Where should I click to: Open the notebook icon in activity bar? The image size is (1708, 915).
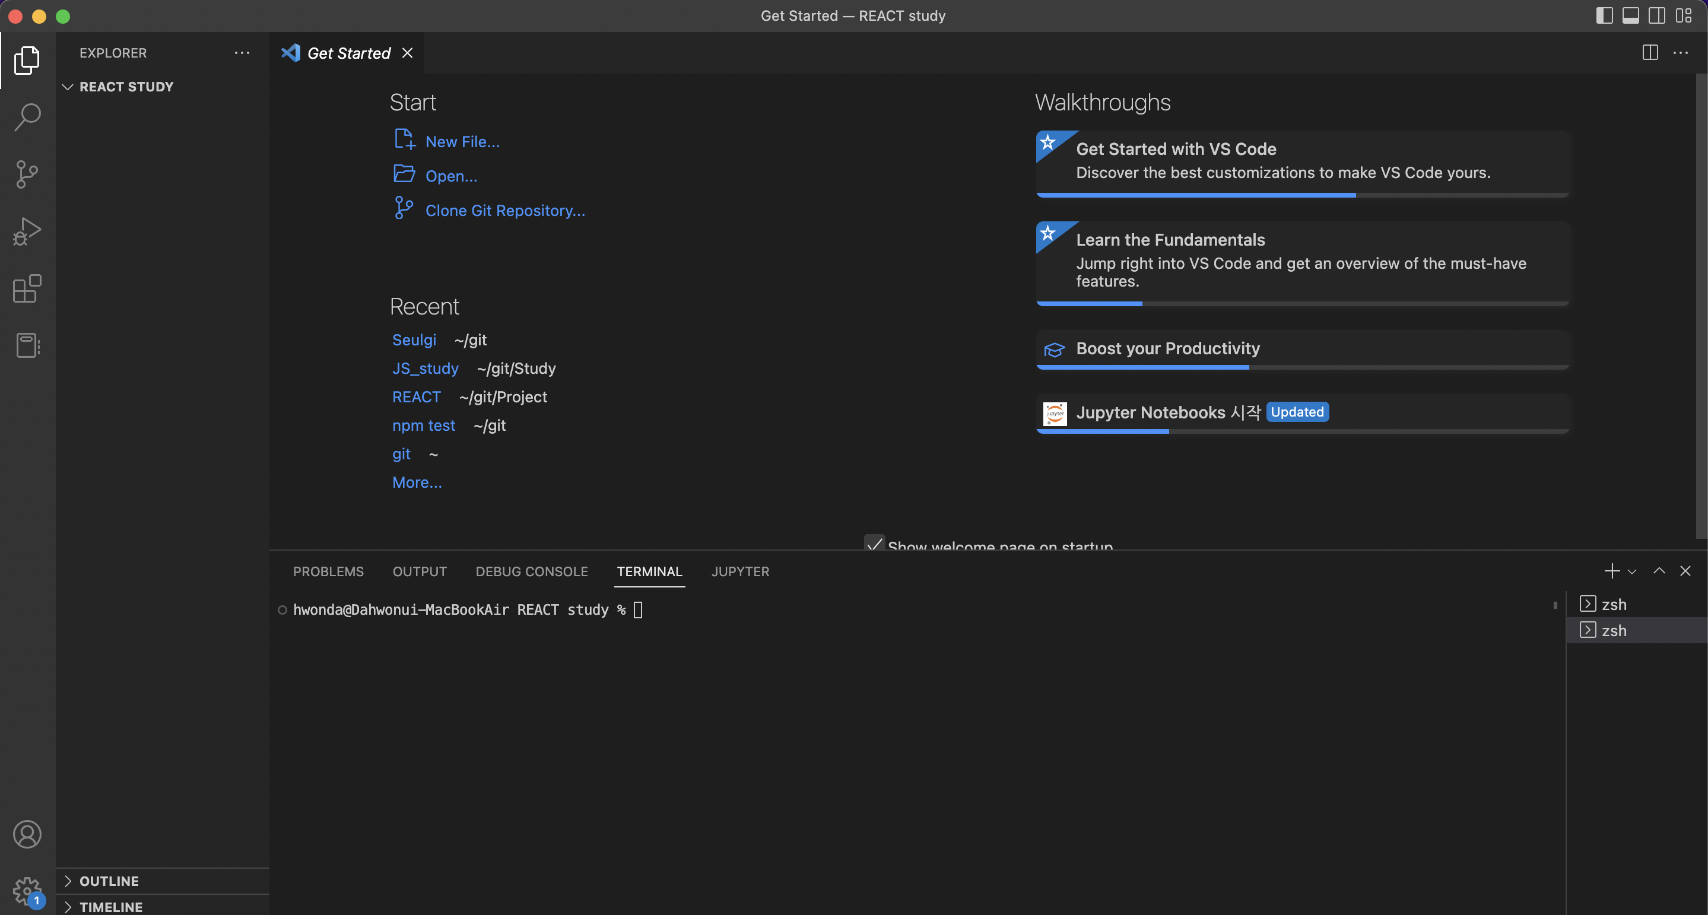pyautogui.click(x=27, y=345)
